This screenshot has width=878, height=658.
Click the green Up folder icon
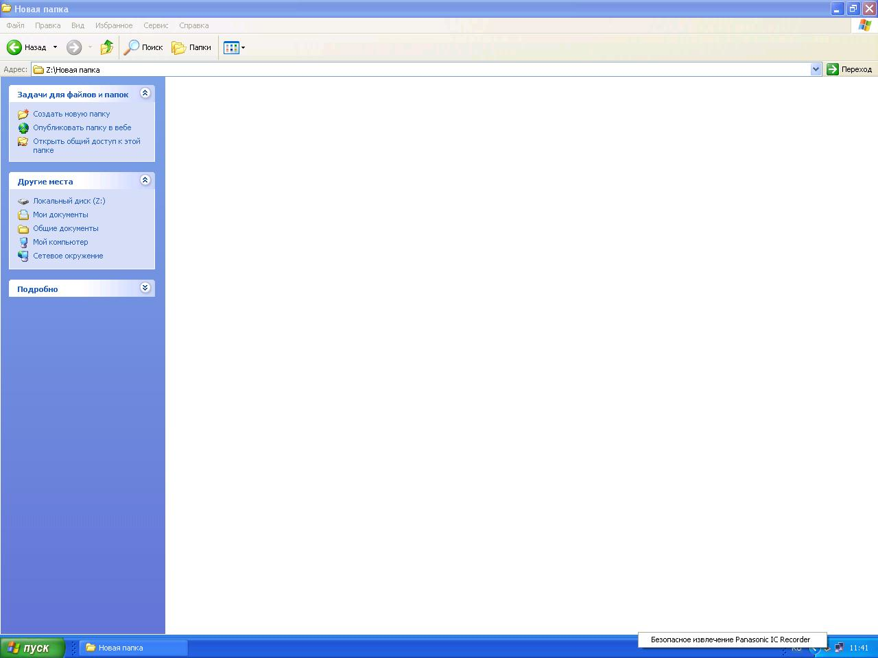point(106,47)
